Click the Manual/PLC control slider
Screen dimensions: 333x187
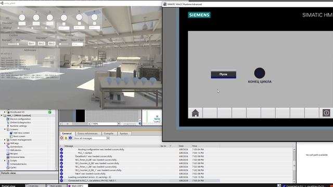click(x=13, y=44)
